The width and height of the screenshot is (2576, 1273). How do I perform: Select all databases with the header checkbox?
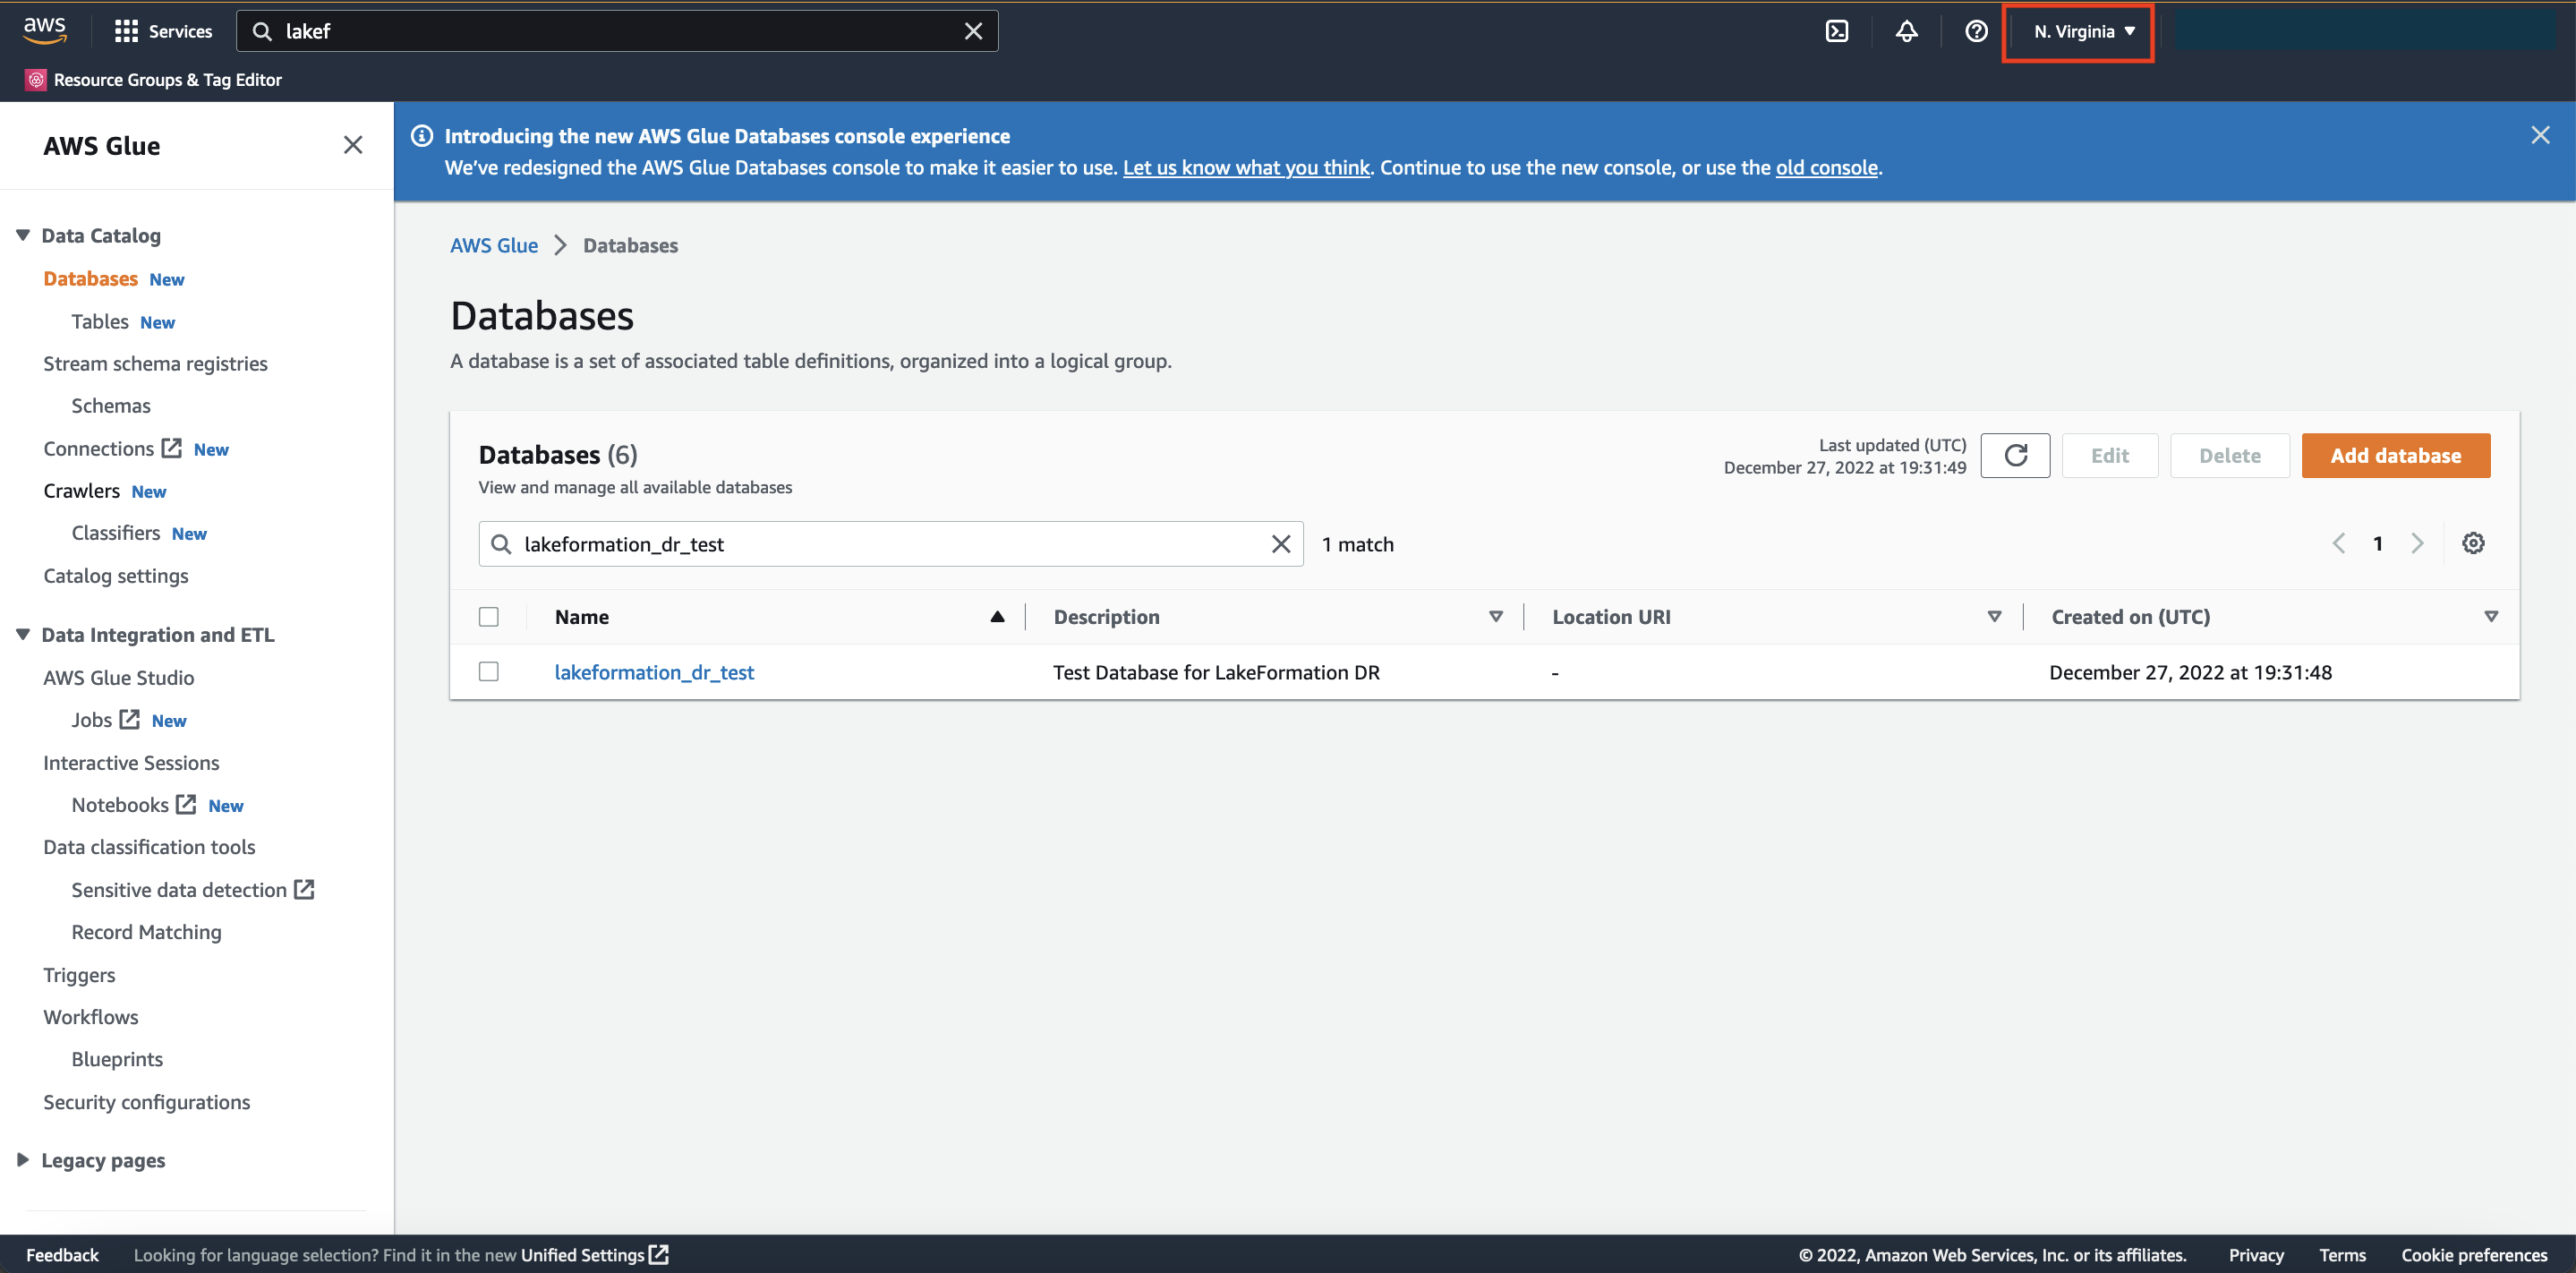[x=489, y=617]
